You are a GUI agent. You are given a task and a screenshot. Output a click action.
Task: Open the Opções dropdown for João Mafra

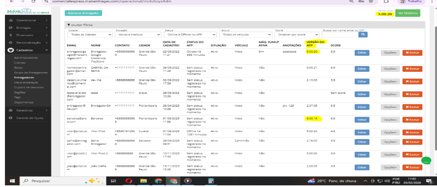coord(390,168)
